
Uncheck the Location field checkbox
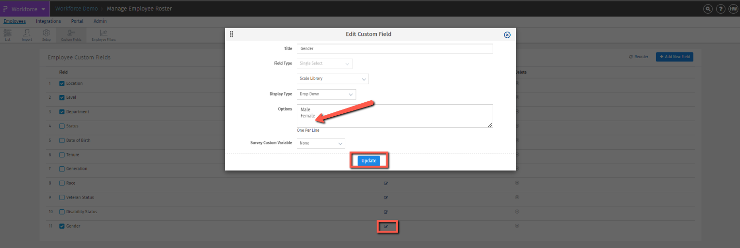[x=62, y=83]
